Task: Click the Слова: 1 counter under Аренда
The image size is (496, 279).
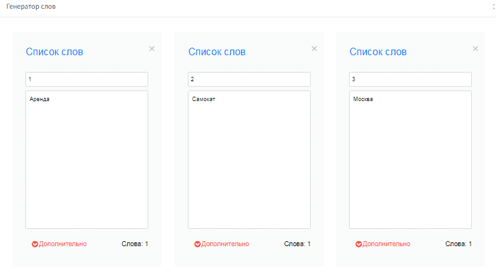Action: (x=135, y=244)
